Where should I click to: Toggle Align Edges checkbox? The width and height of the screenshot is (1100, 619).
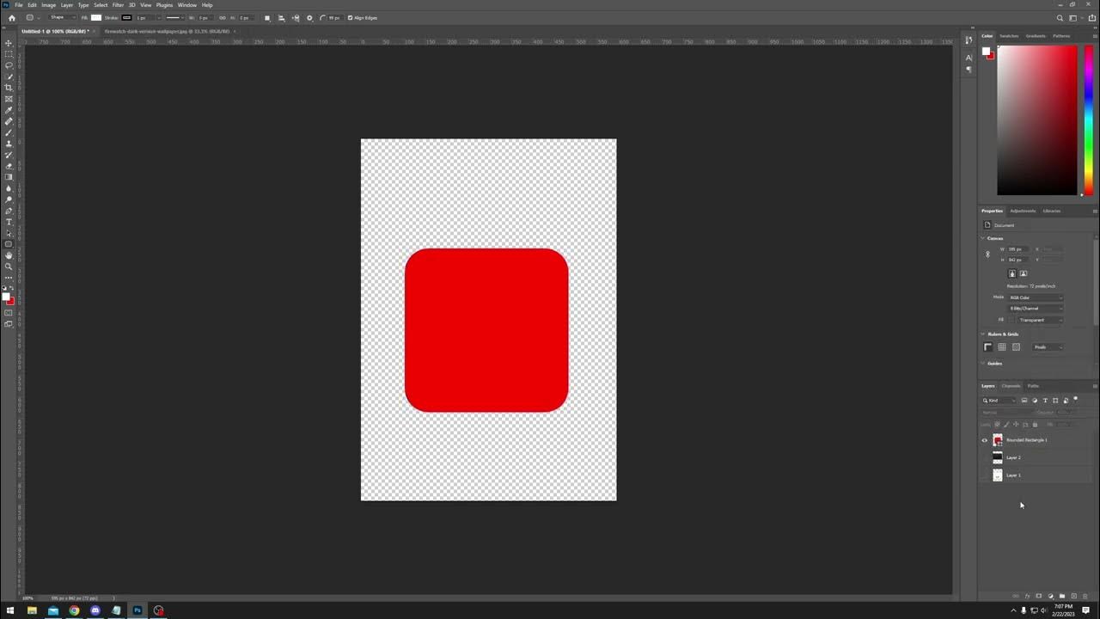click(351, 17)
